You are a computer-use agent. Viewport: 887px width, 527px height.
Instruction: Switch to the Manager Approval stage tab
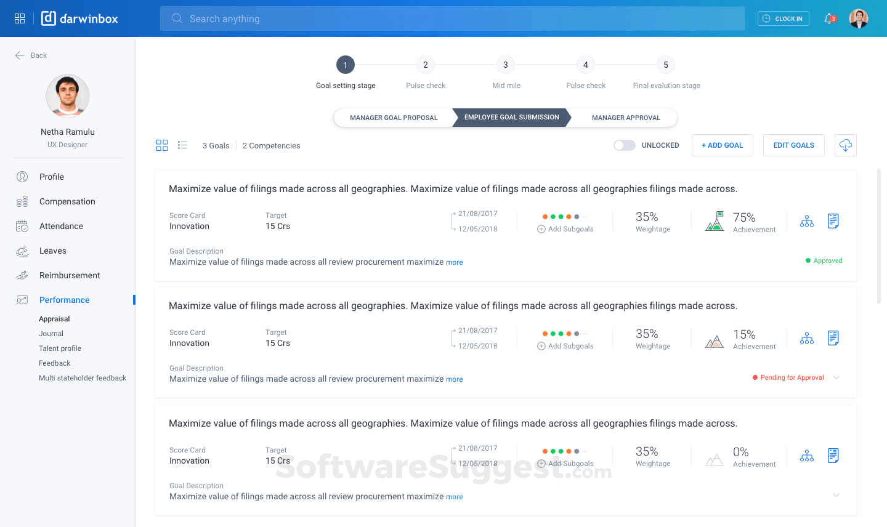[x=626, y=117]
